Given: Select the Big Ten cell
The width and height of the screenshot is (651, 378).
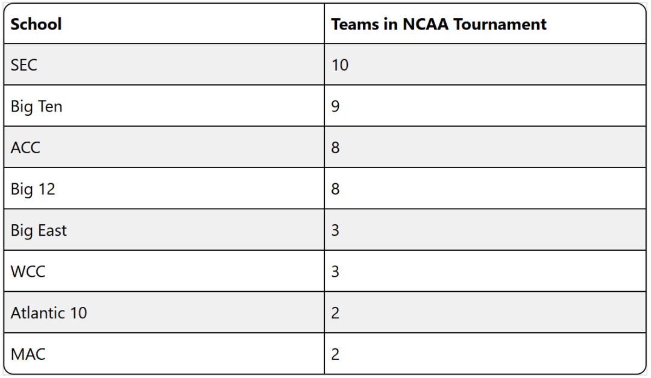Looking at the screenshot, I should click(36, 107).
